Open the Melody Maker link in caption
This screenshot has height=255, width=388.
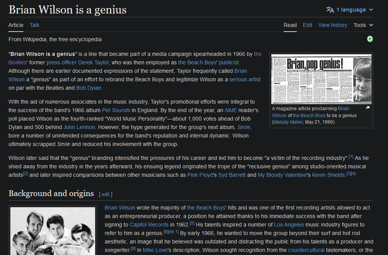click(x=288, y=122)
